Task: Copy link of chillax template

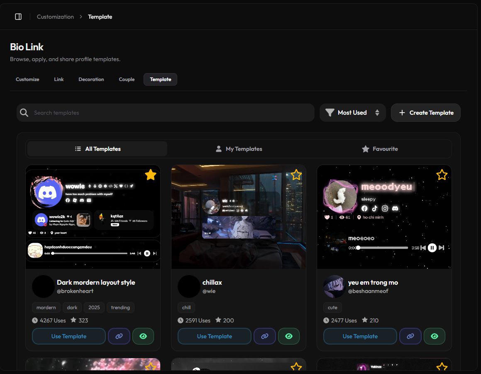Action: point(265,336)
